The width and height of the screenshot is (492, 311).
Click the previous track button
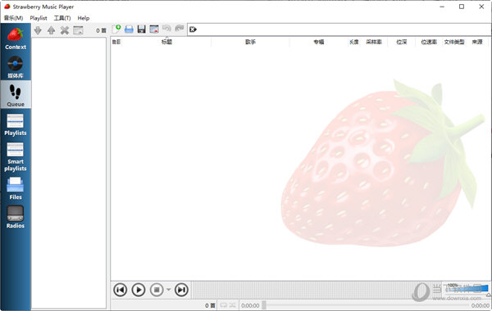coord(121,290)
